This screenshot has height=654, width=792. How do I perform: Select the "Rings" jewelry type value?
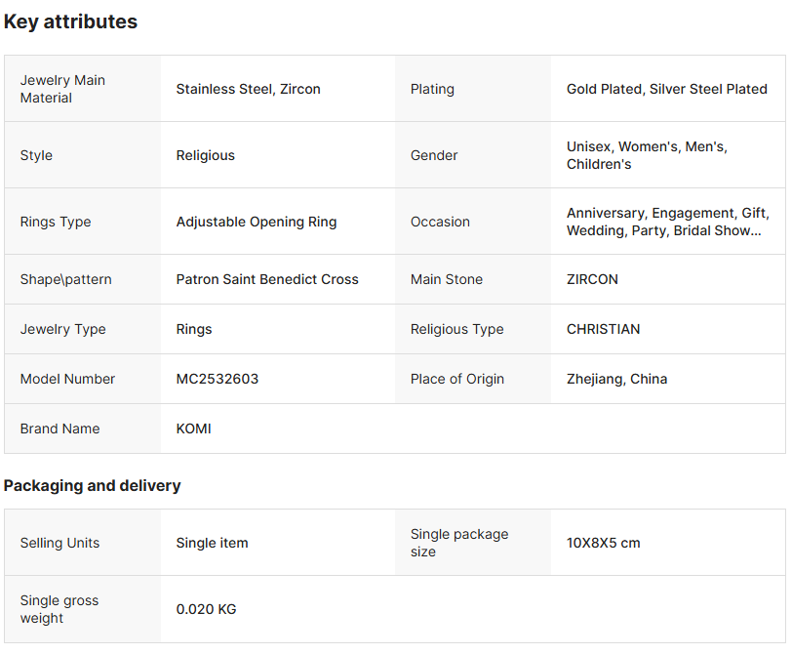pyautogui.click(x=194, y=329)
